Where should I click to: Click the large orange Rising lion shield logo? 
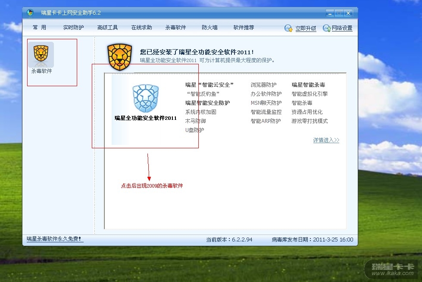pos(119,57)
